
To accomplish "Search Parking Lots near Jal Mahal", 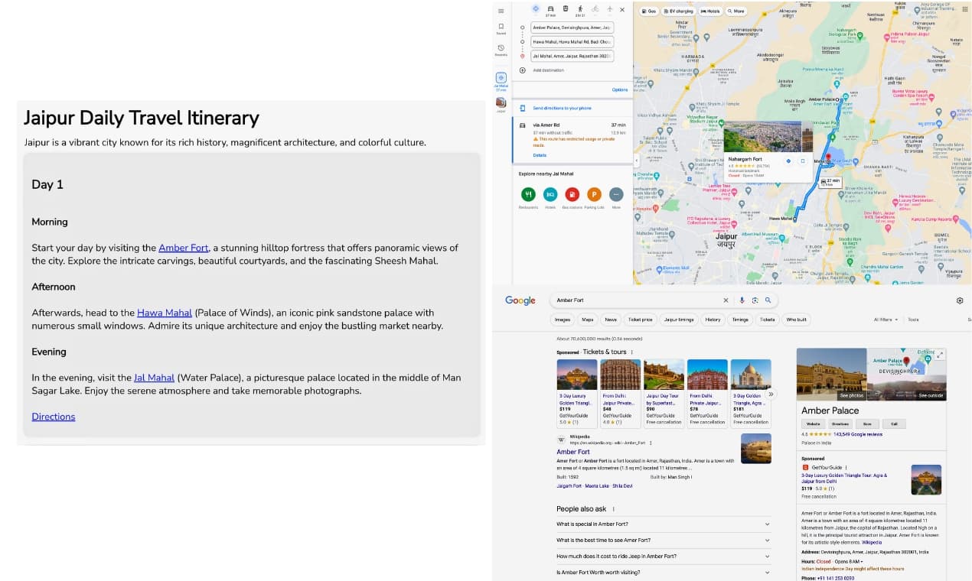I will click(x=595, y=195).
